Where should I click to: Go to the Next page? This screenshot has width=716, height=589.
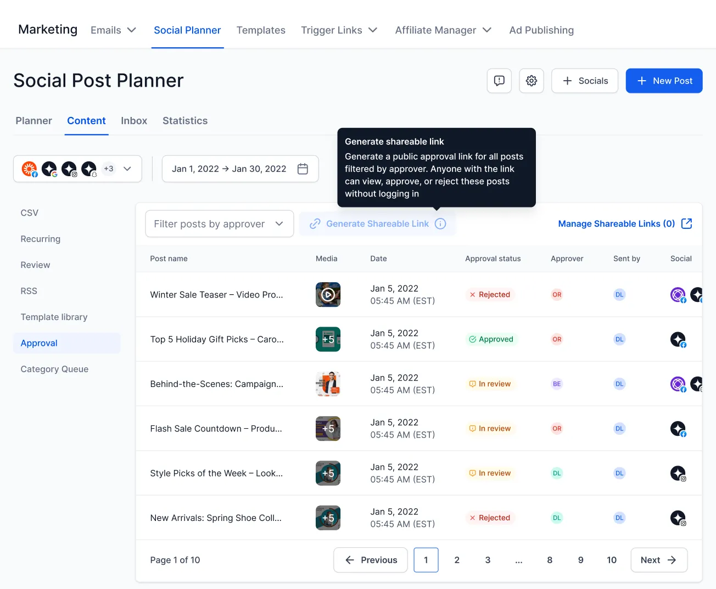[x=658, y=560]
